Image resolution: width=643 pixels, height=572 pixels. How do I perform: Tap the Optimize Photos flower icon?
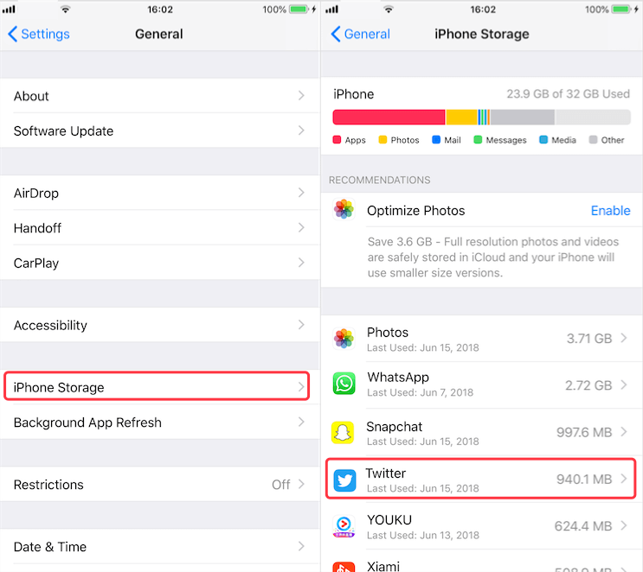pyautogui.click(x=344, y=209)
